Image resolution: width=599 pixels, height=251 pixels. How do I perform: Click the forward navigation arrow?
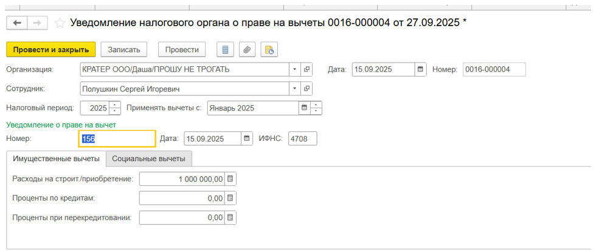pyautogui.click(x=37, y=23)
